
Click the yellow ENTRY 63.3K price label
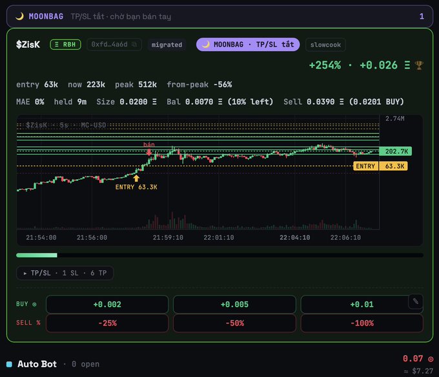(x=380, y=166)
